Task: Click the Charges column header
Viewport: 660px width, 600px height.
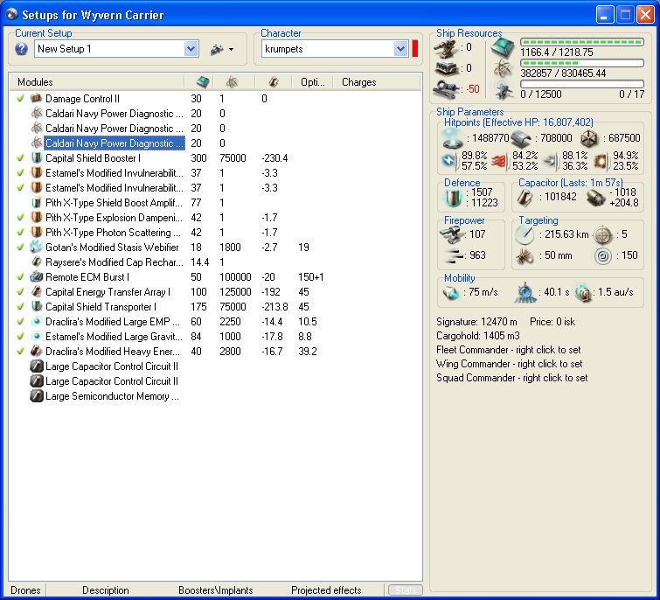Action: (x=377, y=82)
